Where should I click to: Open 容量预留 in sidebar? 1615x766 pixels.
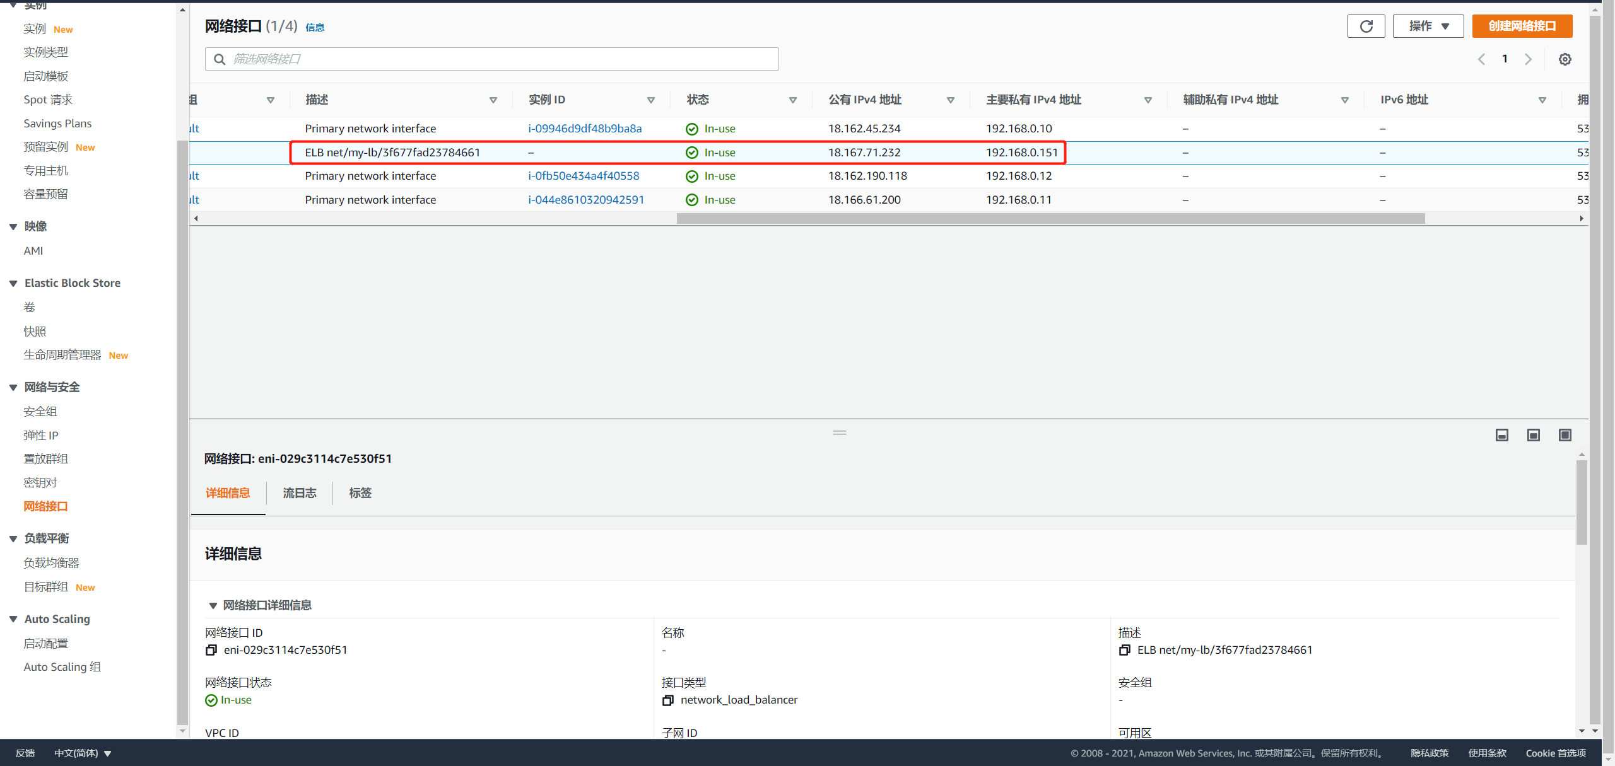[45, 194]
